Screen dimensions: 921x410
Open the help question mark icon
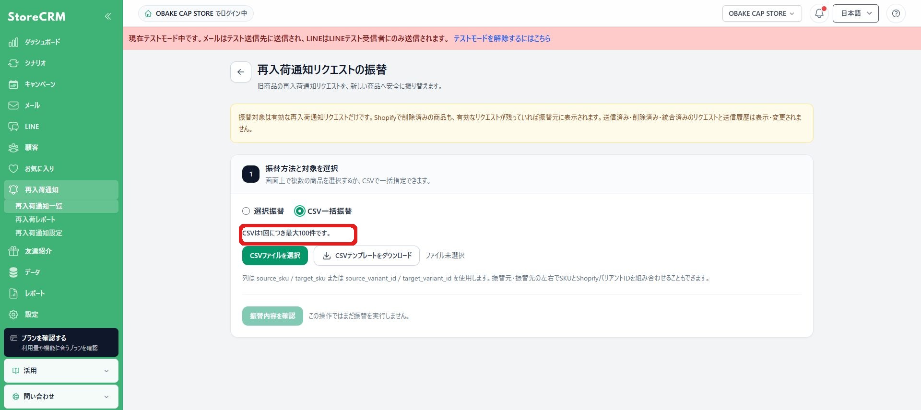[896, 13]
